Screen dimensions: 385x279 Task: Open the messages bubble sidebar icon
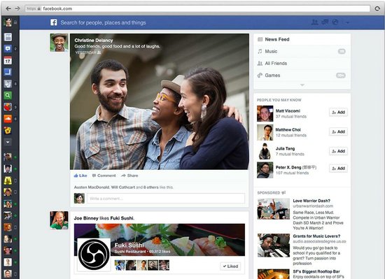(8, 48)
